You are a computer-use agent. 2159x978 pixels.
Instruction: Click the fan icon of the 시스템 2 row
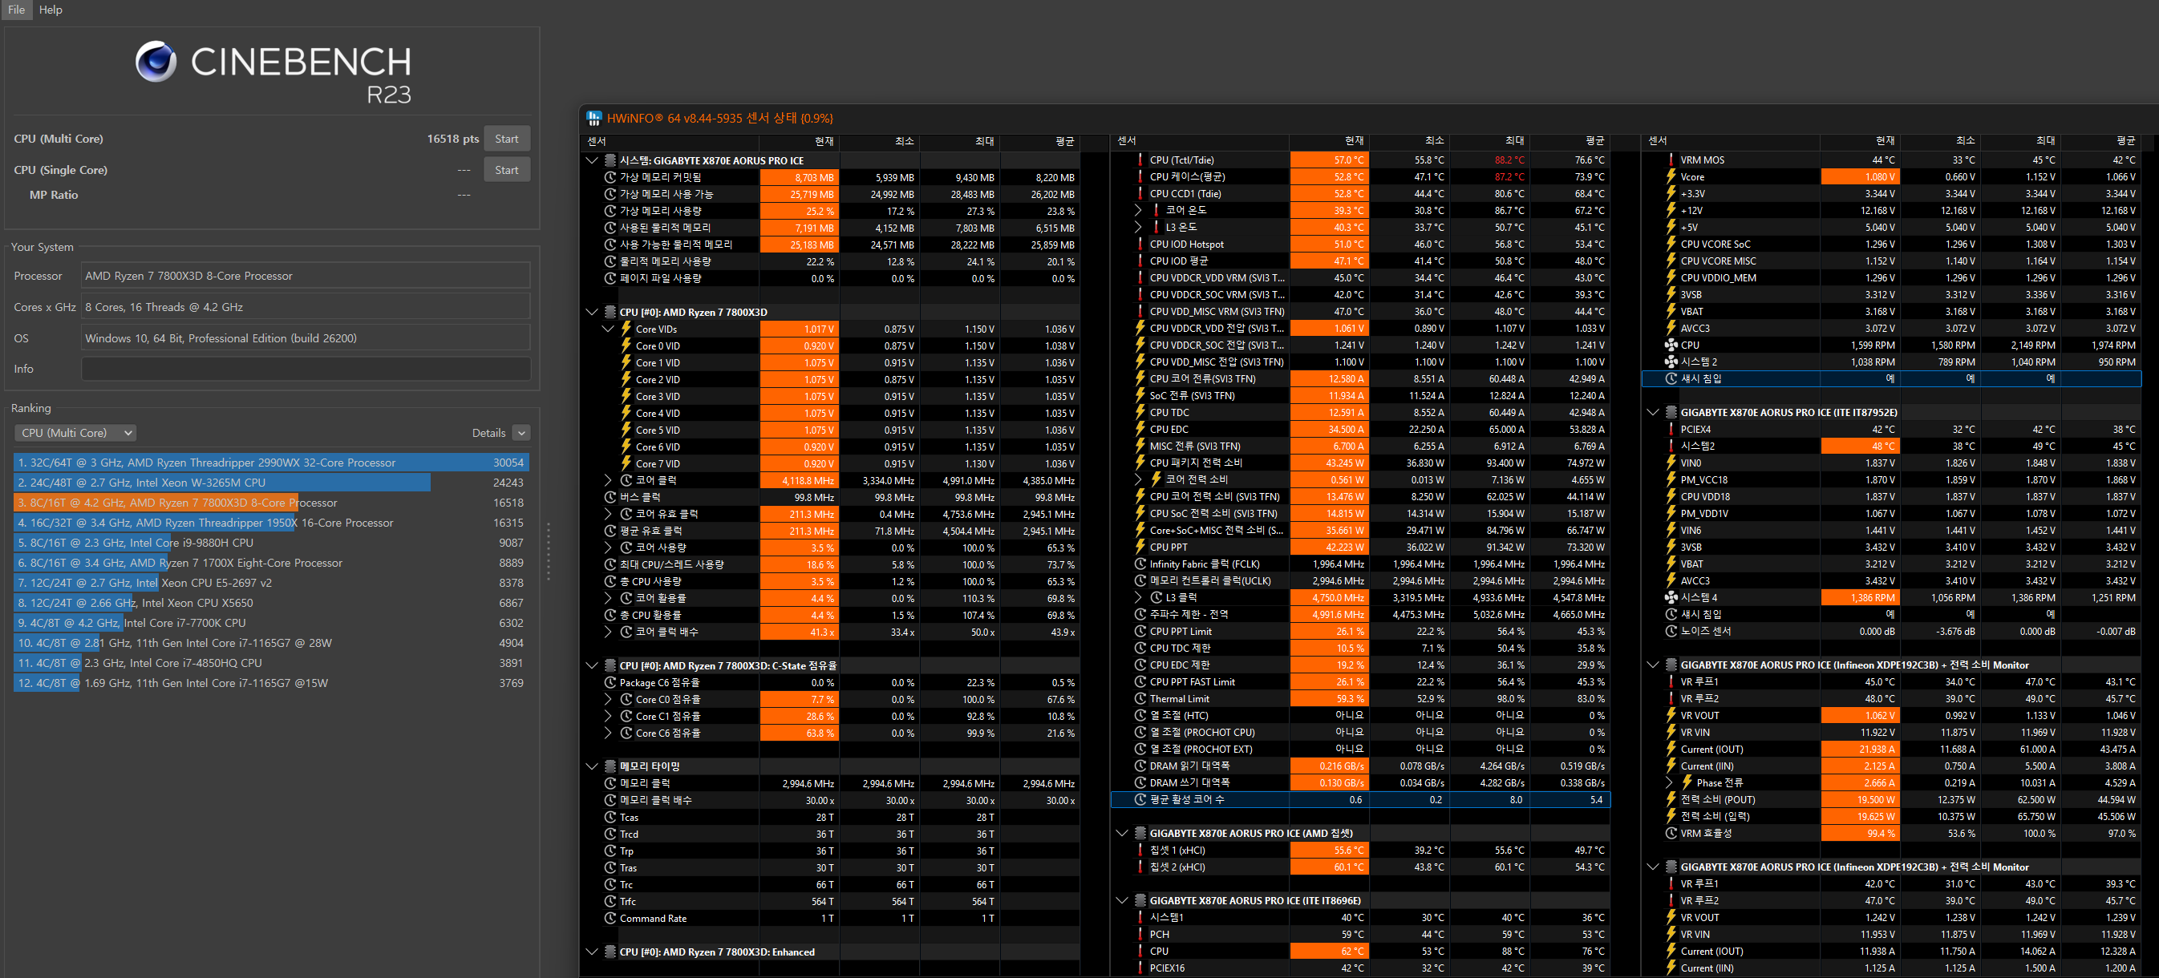pyautogui.click(x=1671, y=362)
